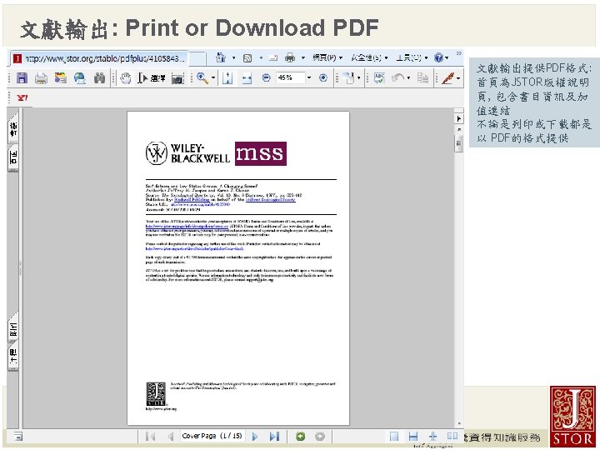Image resolution: width=600 pixels, height=450 pixels.
Task: Click the Fit Page height icon
Action: 227,78
